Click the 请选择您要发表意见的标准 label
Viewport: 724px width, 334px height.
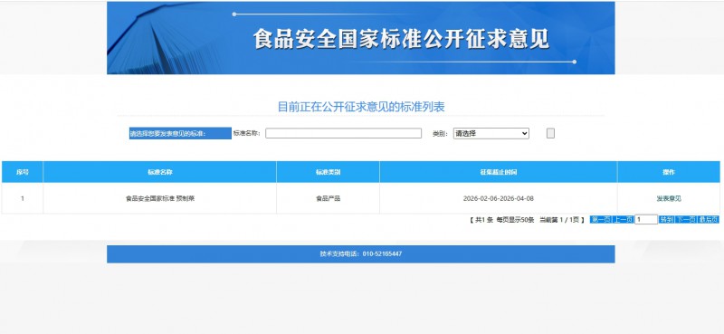pos(180,133)
